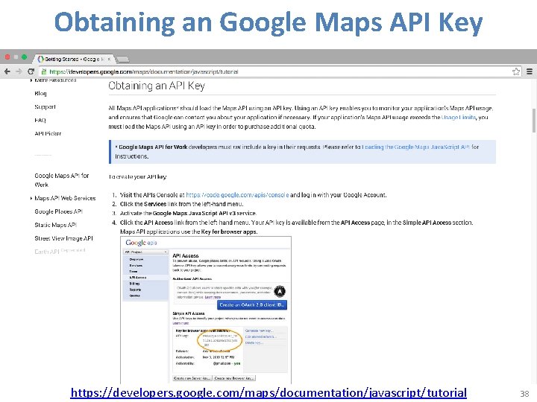The width and height of the screenshot is (537, 402).
Task: Click the slide title Obtaining an Google Maps API Key
Action: [x=268, y=22]
